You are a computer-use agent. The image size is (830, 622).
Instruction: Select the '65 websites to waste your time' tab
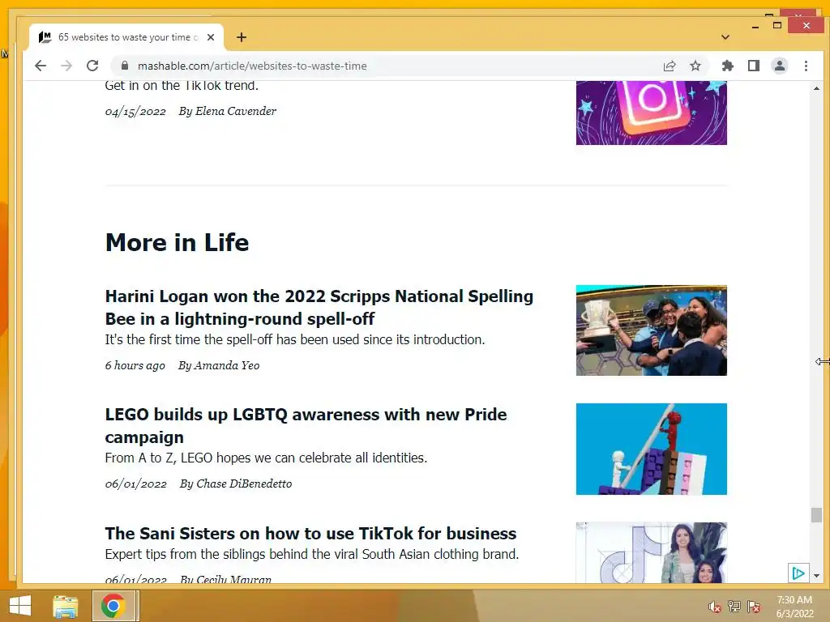[x=126, y=37]
